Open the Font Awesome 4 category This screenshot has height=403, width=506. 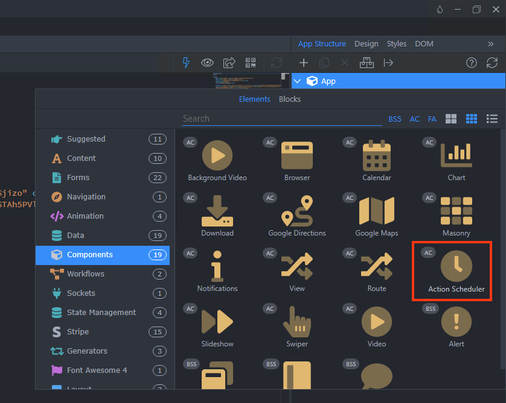[103, 370]
